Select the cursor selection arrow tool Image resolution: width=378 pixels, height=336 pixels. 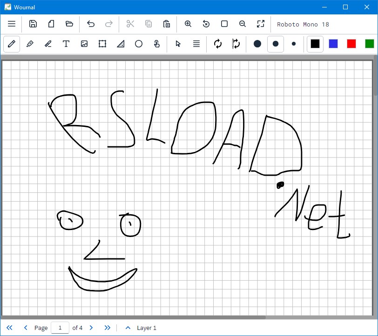pos(178,44)
